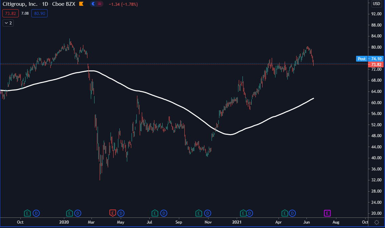Open chart settings via the gear icon
The image size is (385, 228).
[376, 222]
